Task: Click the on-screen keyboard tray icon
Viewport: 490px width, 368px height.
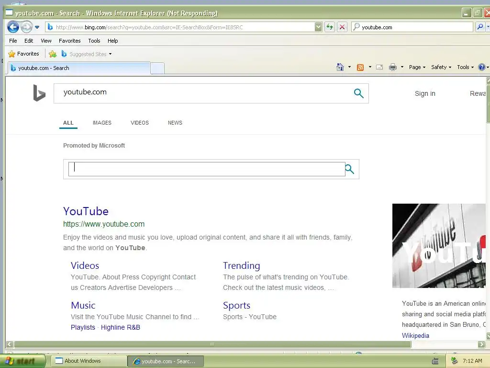Action: click(x=435, y=361)
